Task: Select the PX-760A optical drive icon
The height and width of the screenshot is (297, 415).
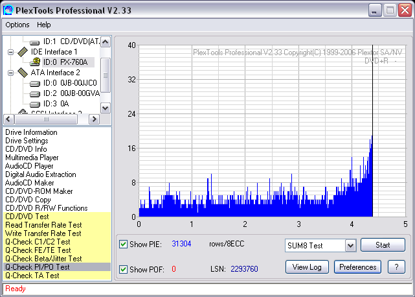Action: coord(35,62)
